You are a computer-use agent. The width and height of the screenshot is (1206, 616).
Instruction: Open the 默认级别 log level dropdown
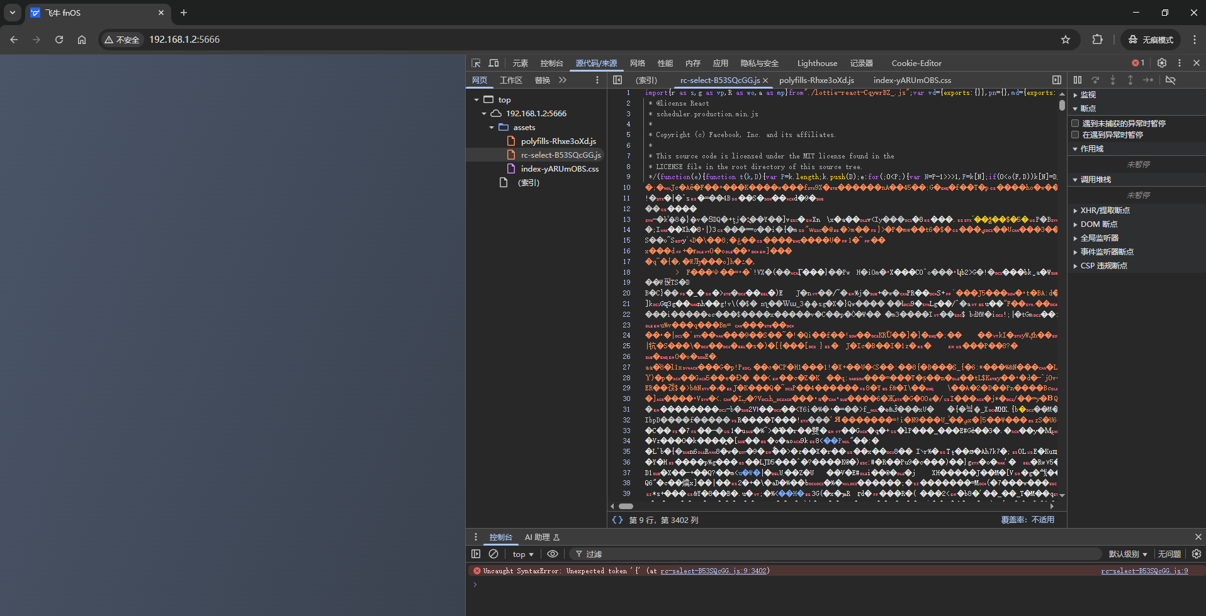click(x=1127, y=554)
